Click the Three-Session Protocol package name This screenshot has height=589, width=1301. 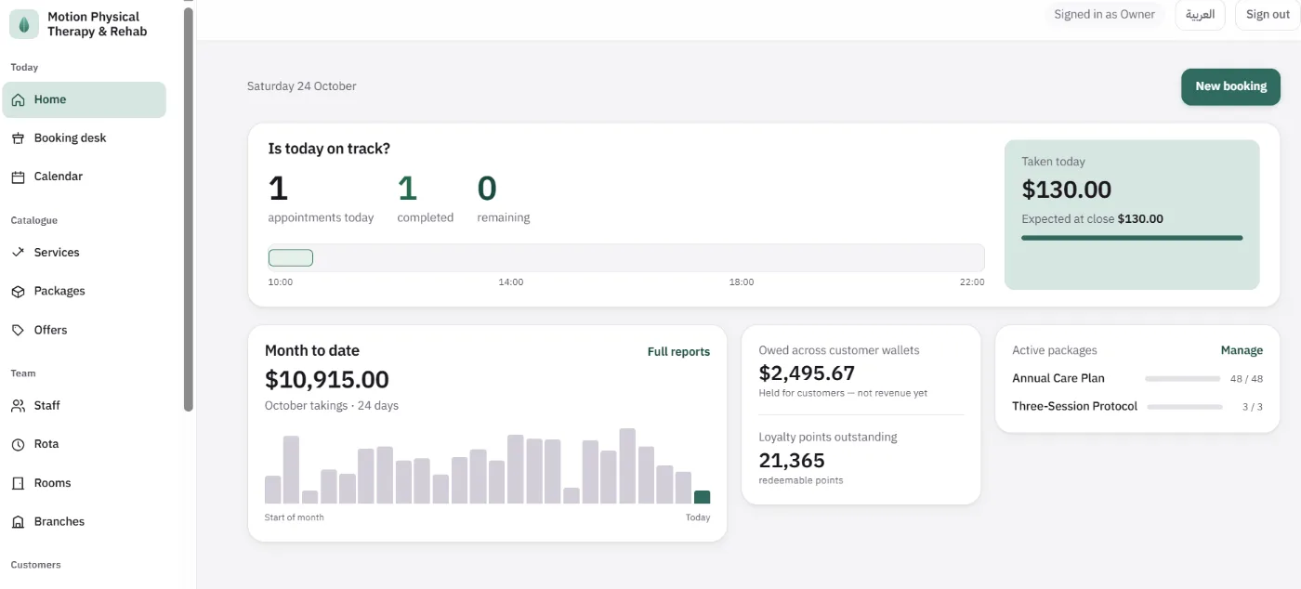(x=1075, y=407)
